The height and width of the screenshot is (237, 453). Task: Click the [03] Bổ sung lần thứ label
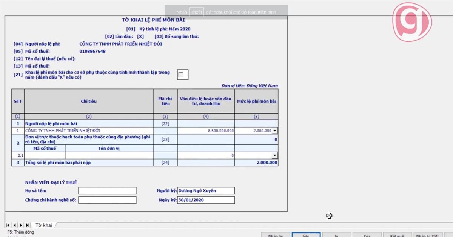177,36
